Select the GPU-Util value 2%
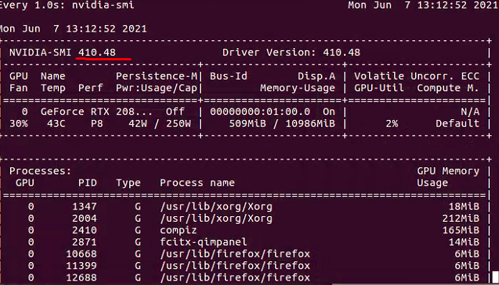The height and width of the screenshot is (285, 499). tap(392, 123)
